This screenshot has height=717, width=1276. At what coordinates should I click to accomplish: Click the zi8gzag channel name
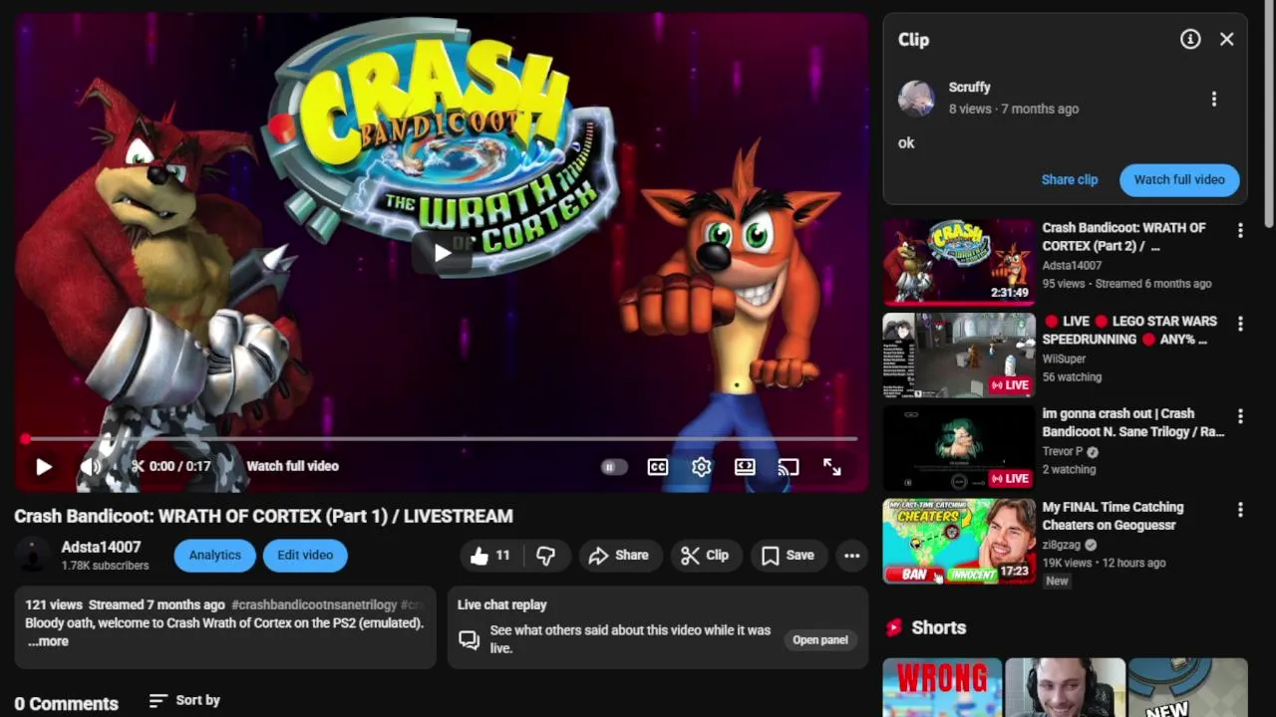click(1062, 545)
